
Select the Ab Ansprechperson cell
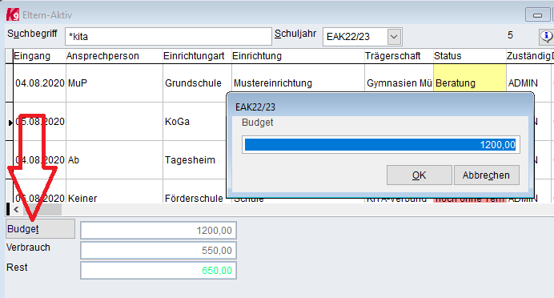click(114, 160)
